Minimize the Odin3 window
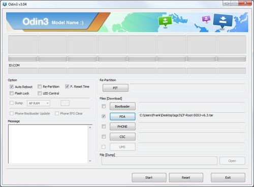 pyautogui.click(x=227, y=3)
